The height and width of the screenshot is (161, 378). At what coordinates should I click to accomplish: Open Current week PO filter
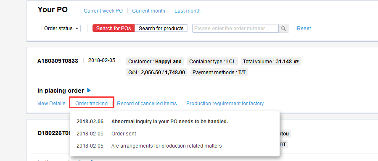click(x=103, y=11)
